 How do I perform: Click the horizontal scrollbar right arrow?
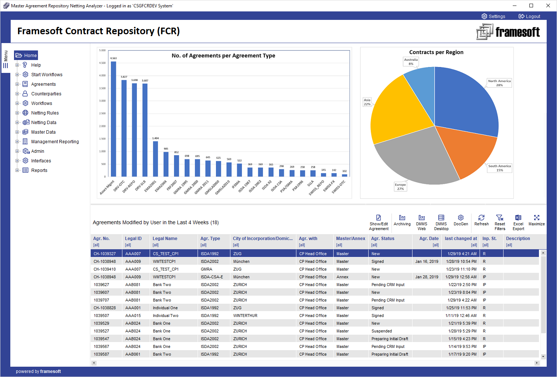[x=537, y=363]
